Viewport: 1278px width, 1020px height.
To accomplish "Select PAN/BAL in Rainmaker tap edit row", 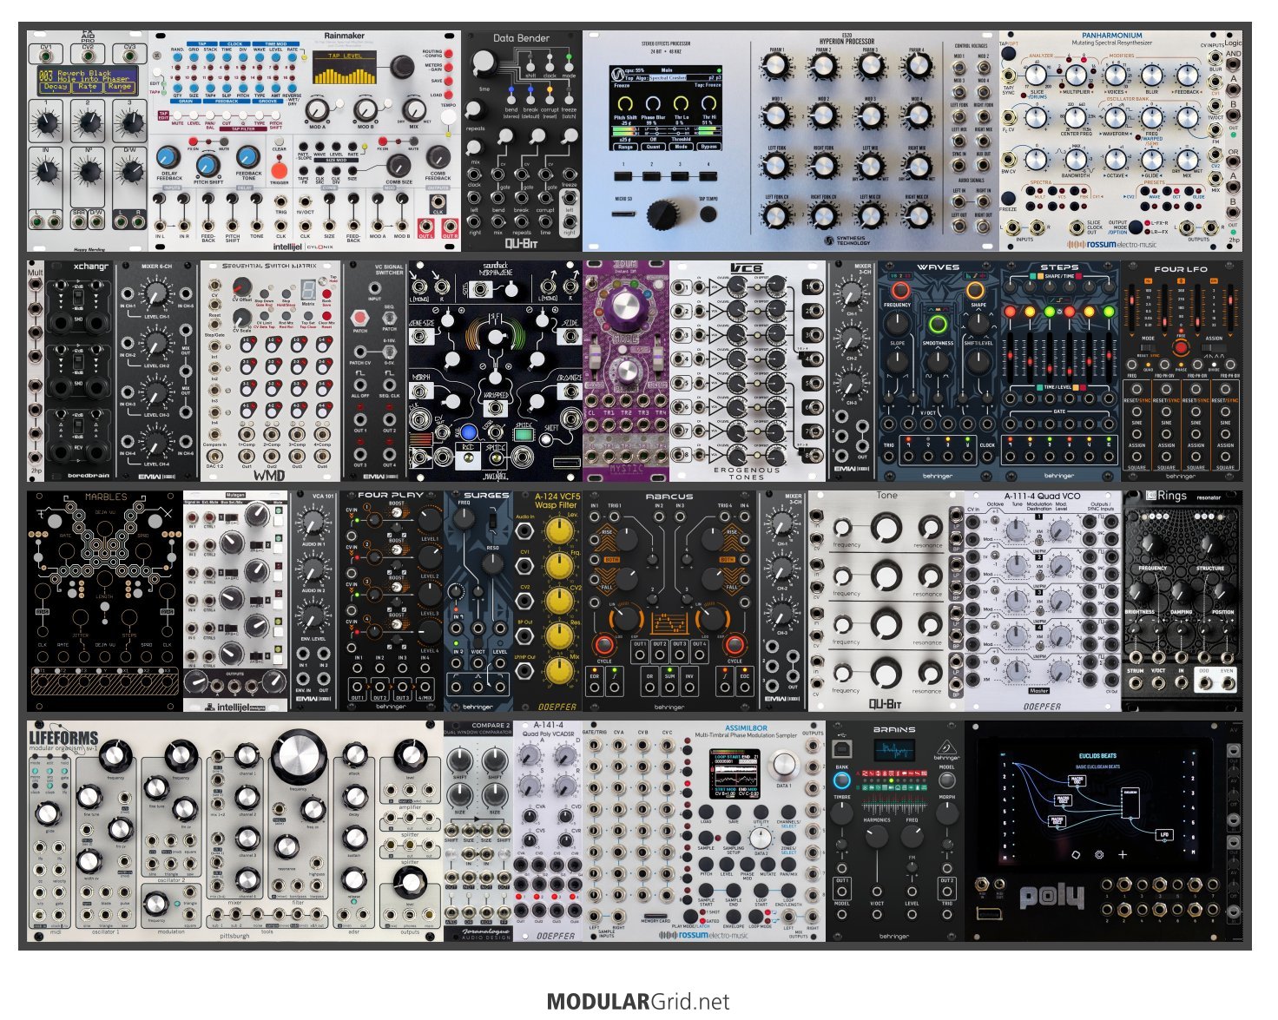I will (x=209, y=114).
